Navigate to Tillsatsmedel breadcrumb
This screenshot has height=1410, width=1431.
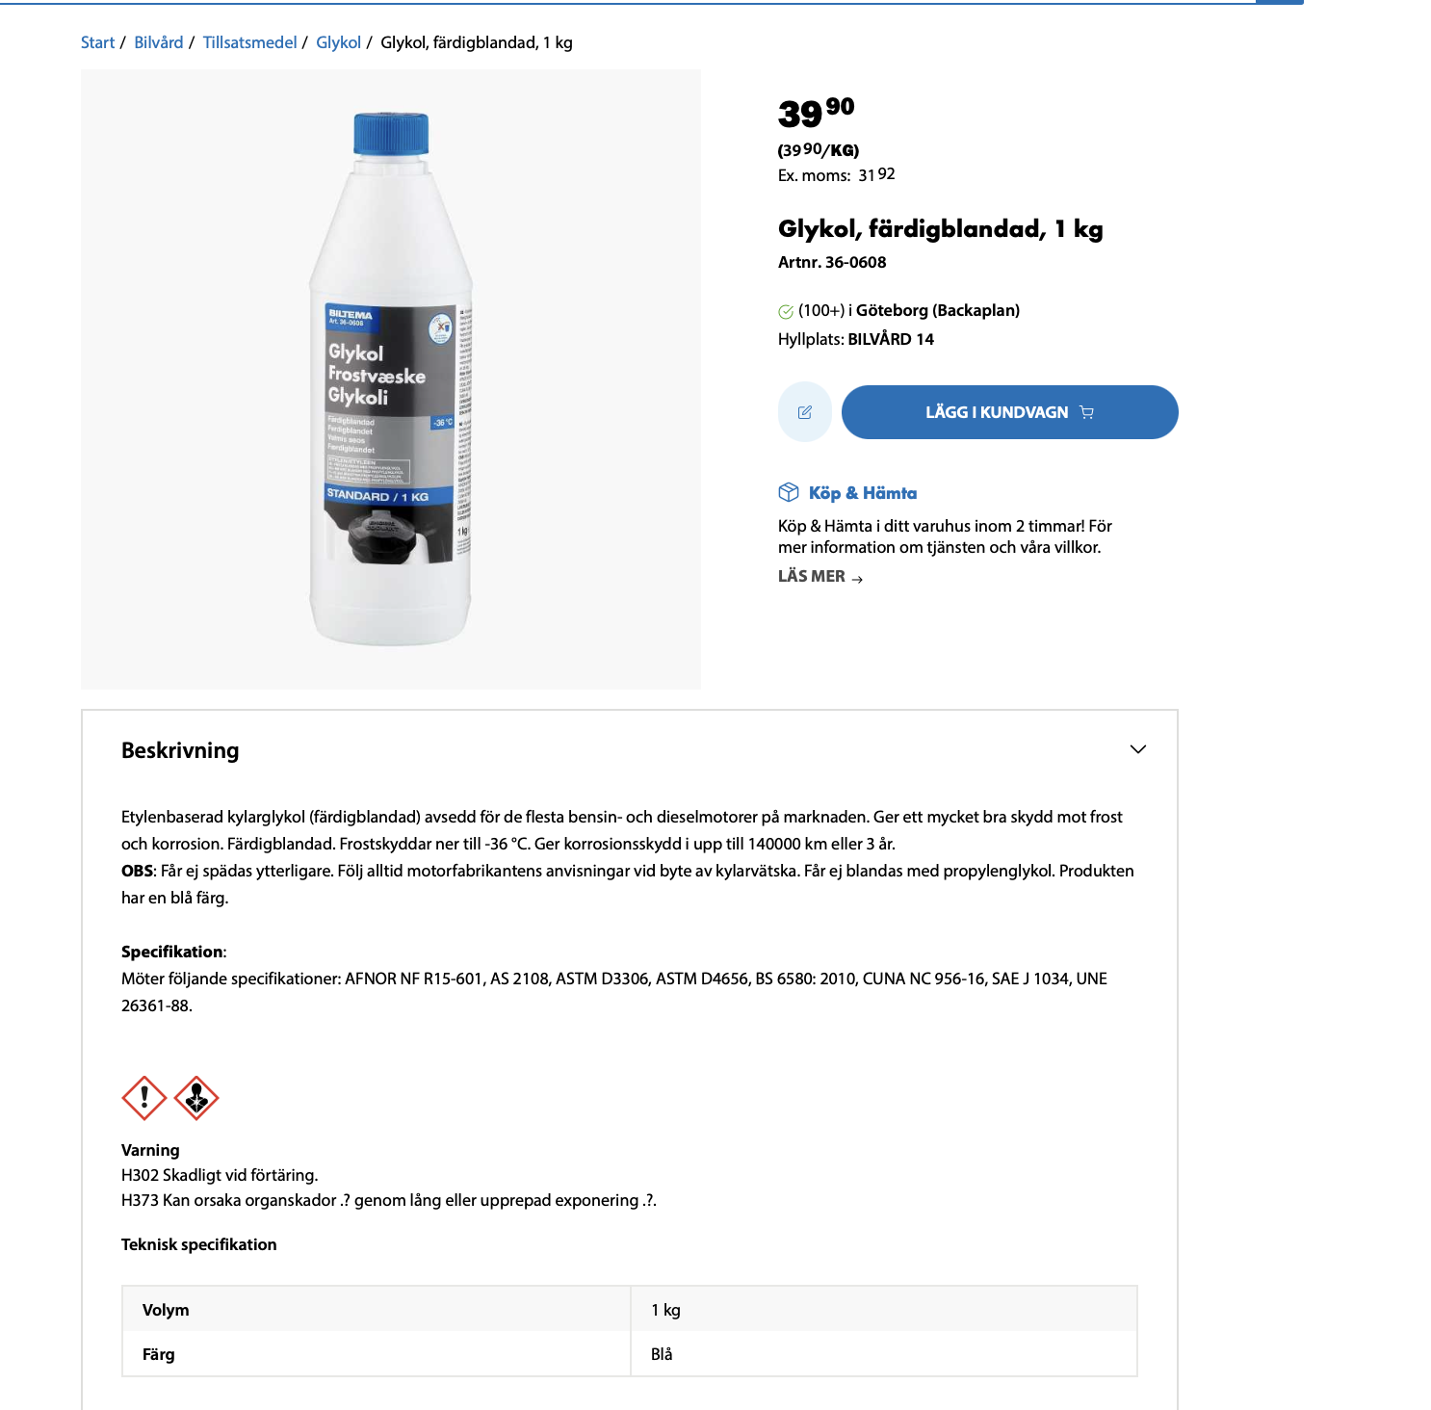pyautogui.click(x=249, y=42)
